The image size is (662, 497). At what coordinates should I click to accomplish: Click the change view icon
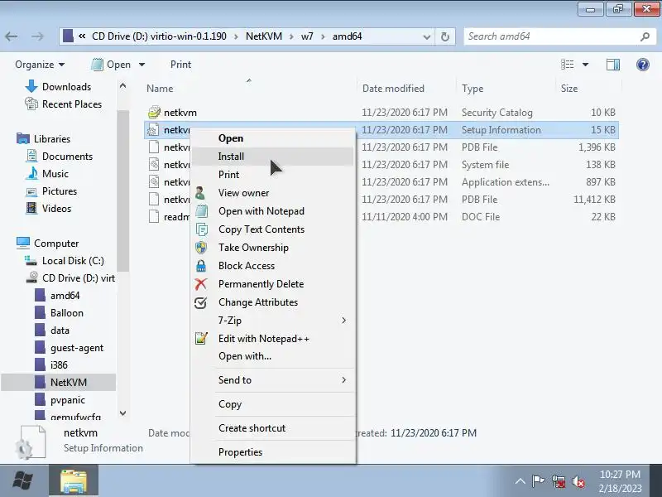tap(567, 65)
